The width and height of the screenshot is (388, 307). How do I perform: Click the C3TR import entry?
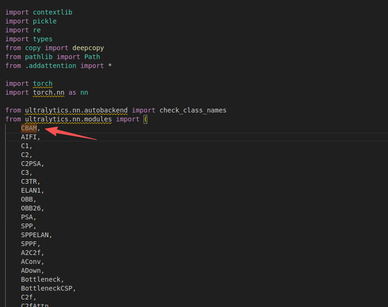click(x=29, y=181)
